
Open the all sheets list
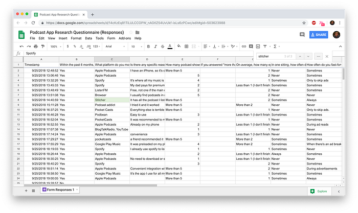pyautogui.click(x=33, y=191)
